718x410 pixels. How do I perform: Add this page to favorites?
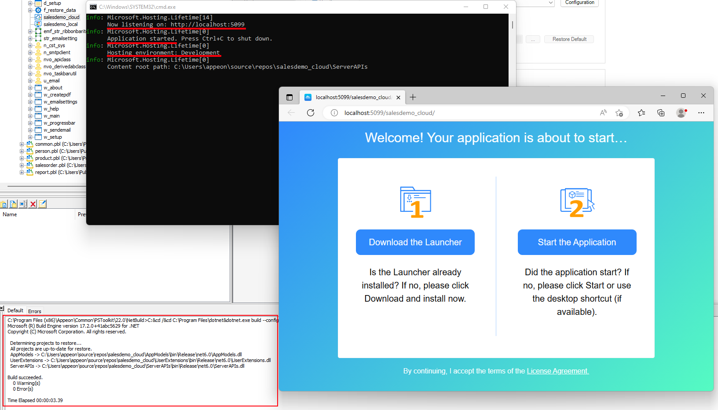point(619,113)
